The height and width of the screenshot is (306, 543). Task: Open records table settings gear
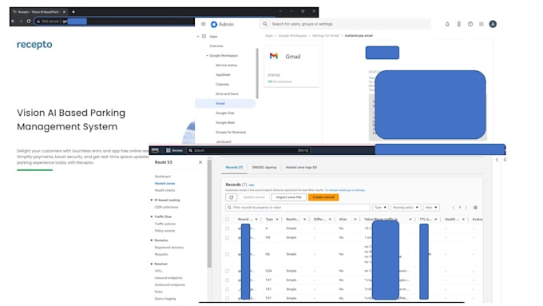pos(475,208)
